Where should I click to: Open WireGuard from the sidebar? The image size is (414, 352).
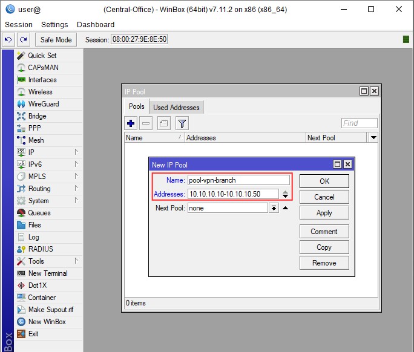(43, 104)
